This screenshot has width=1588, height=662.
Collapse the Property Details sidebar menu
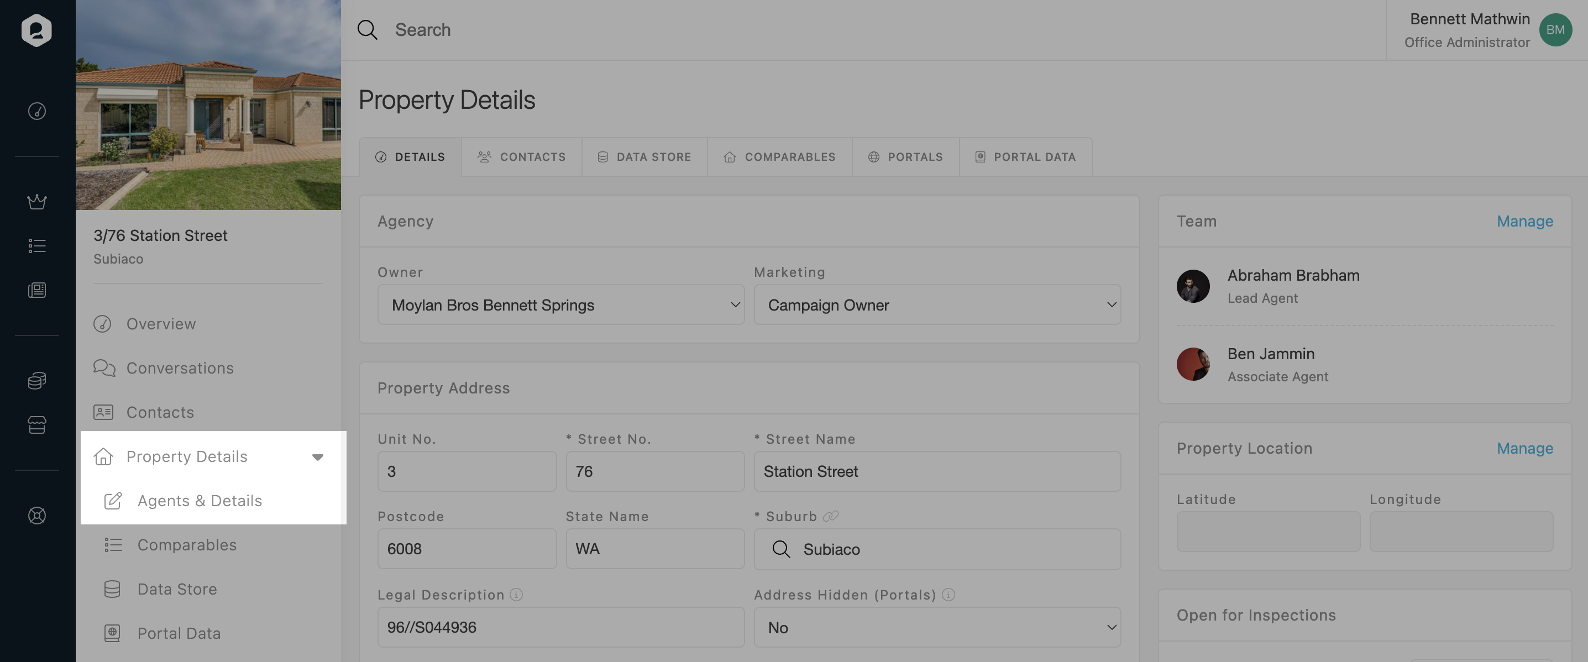pos(317,457)
